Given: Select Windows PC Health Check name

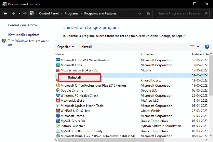Looking at the screenshot, I should [79, 95].
